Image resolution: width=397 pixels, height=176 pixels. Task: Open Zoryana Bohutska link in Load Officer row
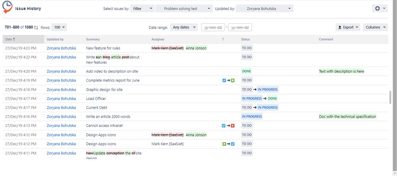pyautogui.click(x=61, y=98)
